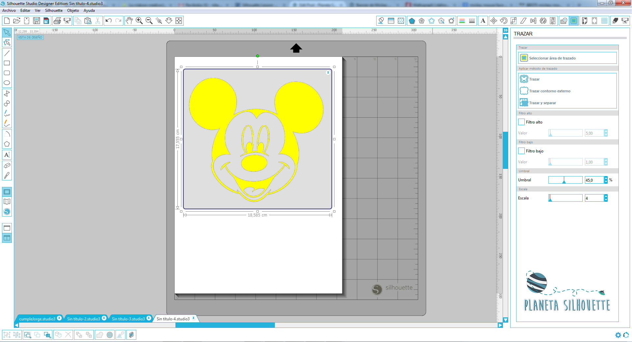Screen dimensions: 632x342
Task: Click the VISTA DE DISEÑO label
Action: coord(30,37)
